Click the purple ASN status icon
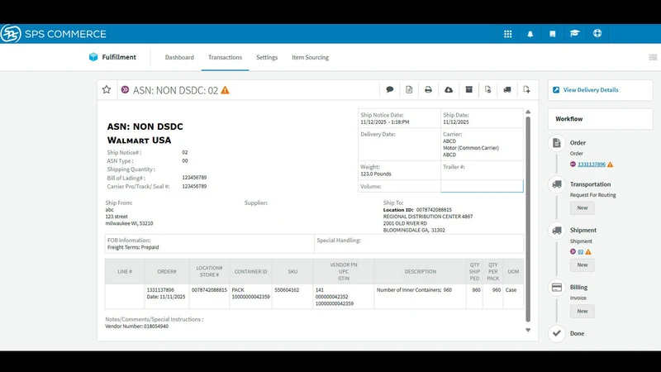The height and width of the screenshot is (372, 661). point(126,90)
